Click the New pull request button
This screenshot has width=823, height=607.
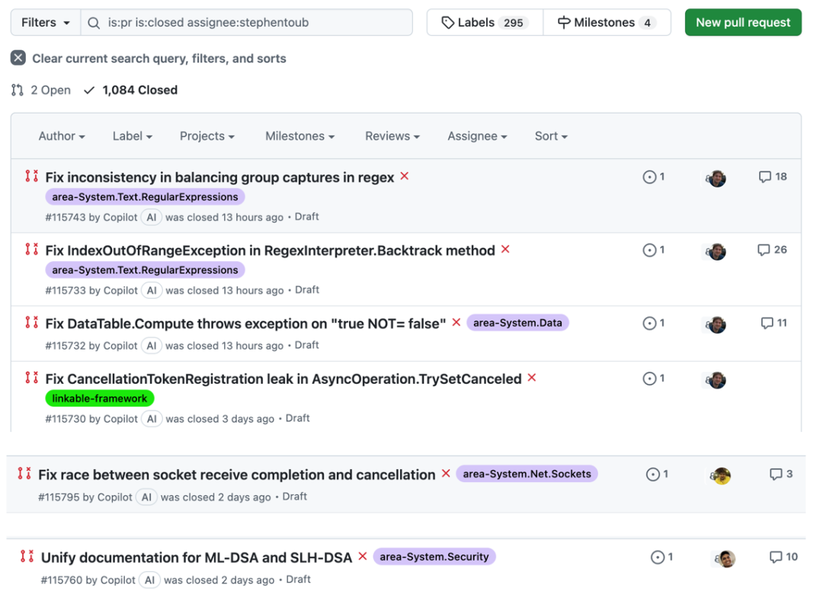742,23
